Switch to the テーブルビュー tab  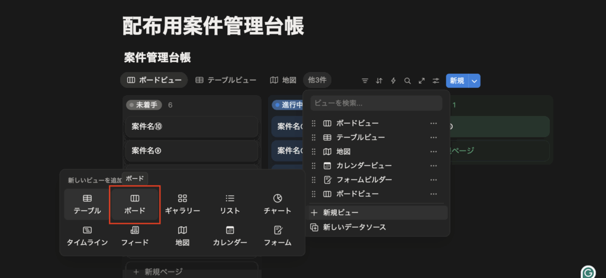point(225,80)
